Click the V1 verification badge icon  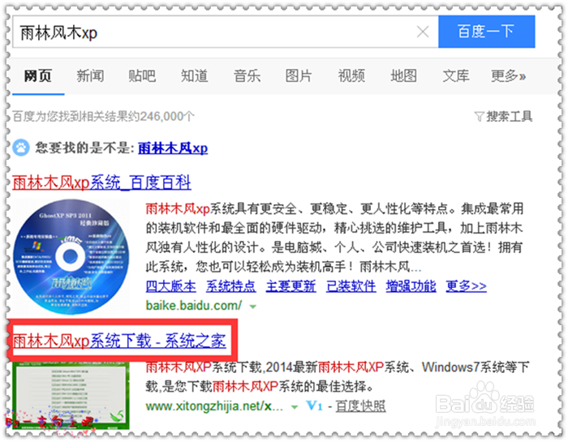pos(314,406)
